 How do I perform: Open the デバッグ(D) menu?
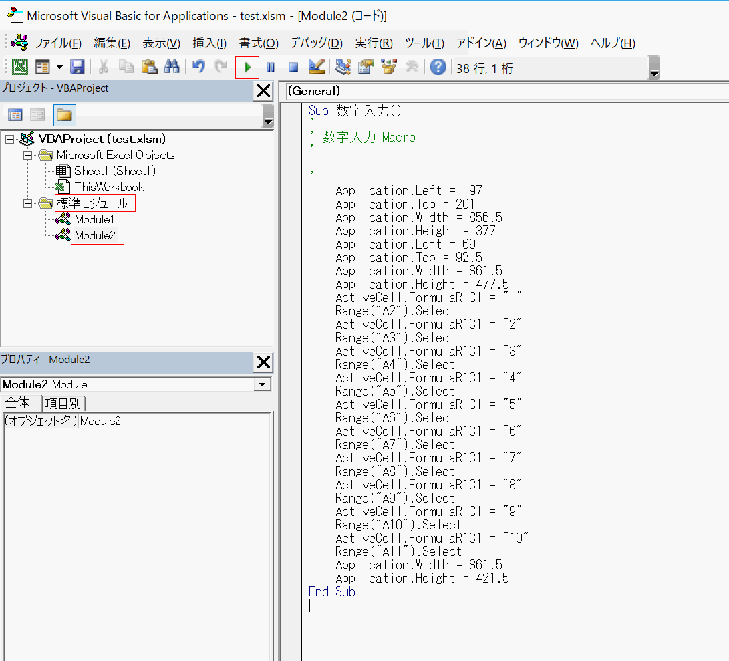[x=316, y=43]
